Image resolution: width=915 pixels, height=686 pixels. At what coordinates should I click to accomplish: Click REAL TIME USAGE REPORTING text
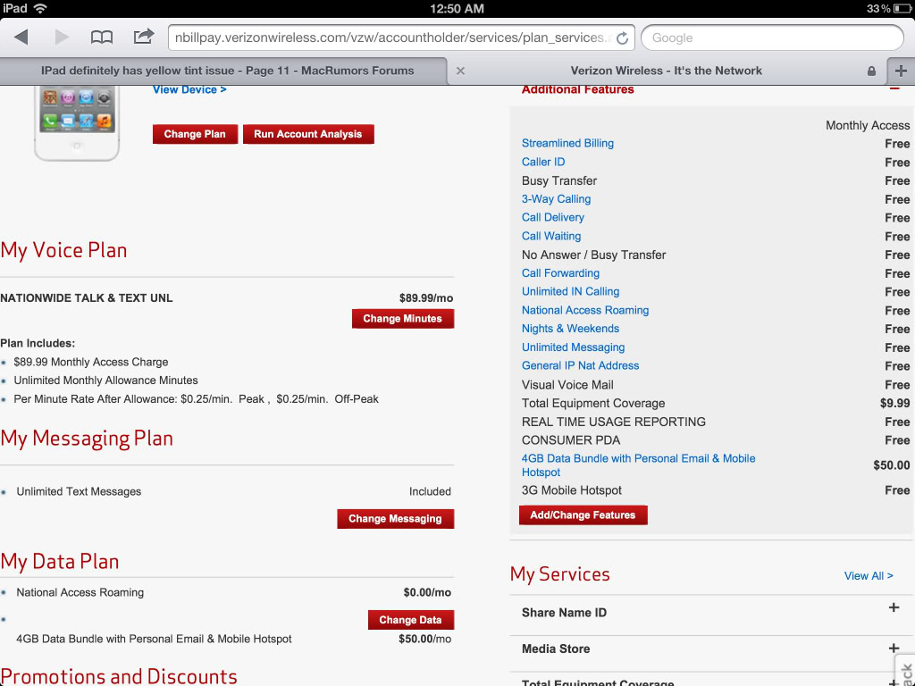tap(613, 422)
